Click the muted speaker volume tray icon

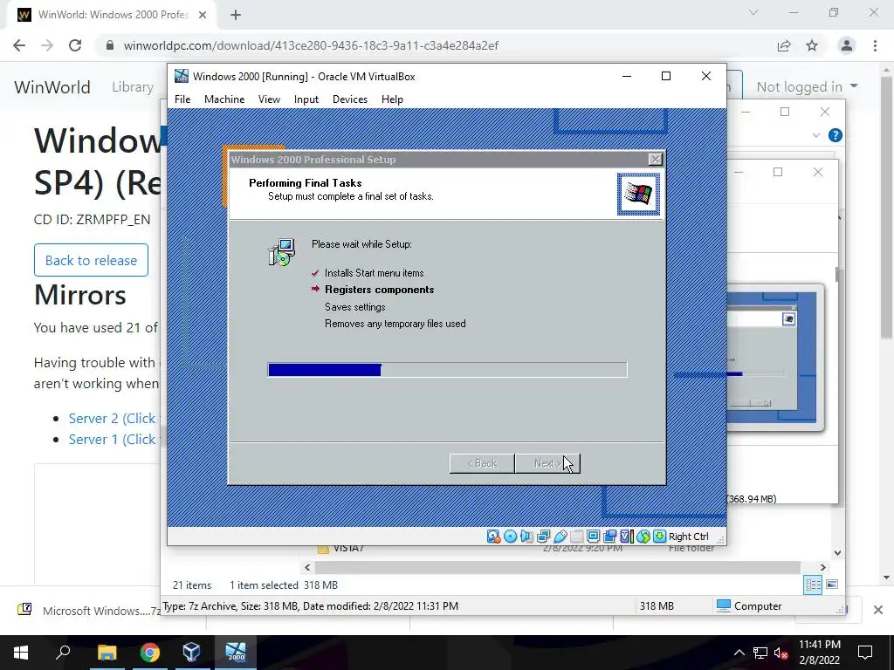point(781,653)
